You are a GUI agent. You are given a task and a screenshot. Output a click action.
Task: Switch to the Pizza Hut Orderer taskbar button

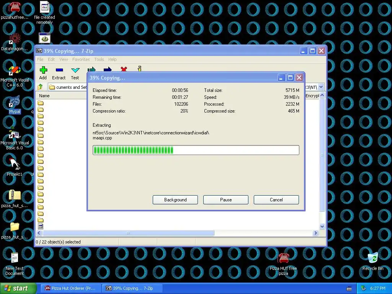71,288
